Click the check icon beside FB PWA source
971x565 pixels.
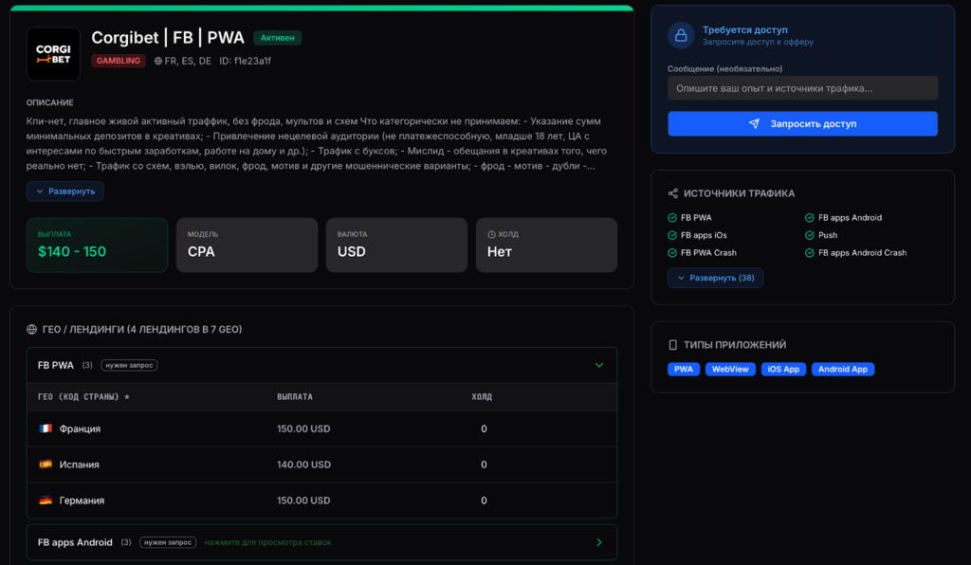(672, 218)
